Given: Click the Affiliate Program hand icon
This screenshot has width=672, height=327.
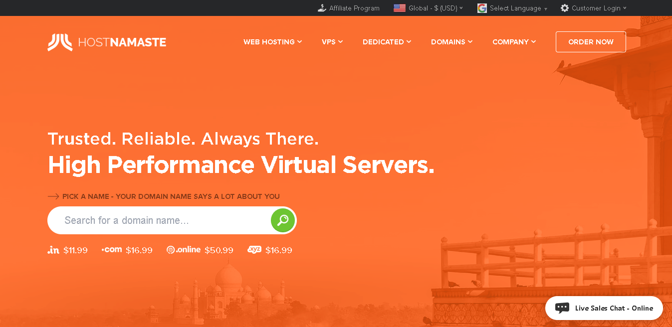Looking at the screenshot, I should [x=322, y=8].
